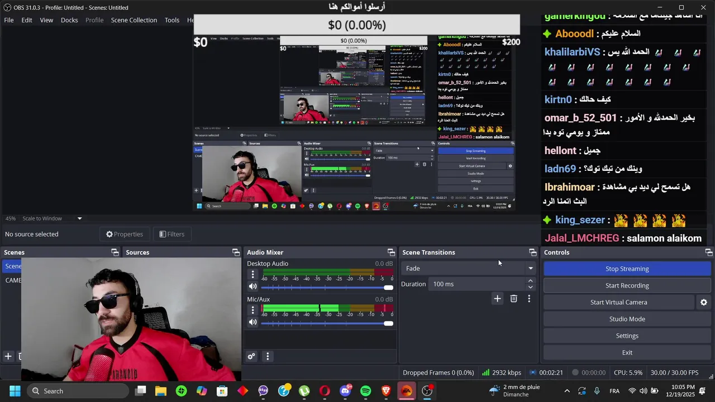The height and width of the screenshot is (402, 715).
Task: Open the View menu
Action: click(46, 20)
